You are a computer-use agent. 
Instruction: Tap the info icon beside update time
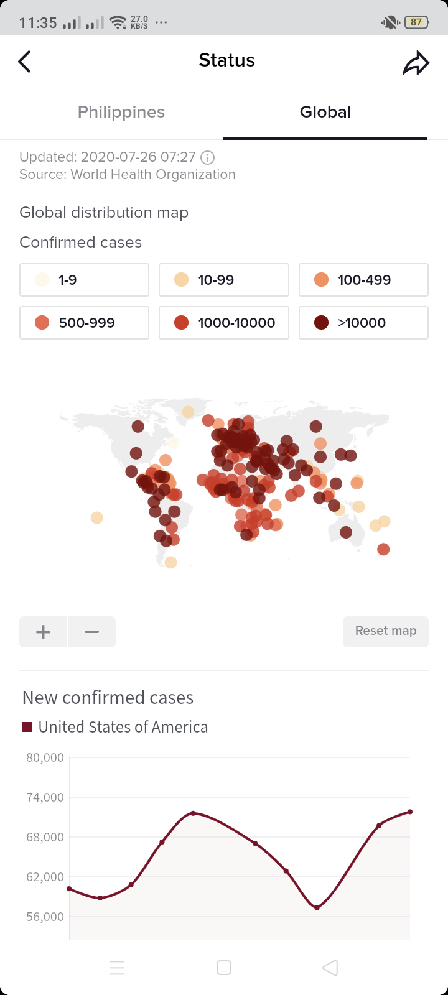tap(208, 157)
